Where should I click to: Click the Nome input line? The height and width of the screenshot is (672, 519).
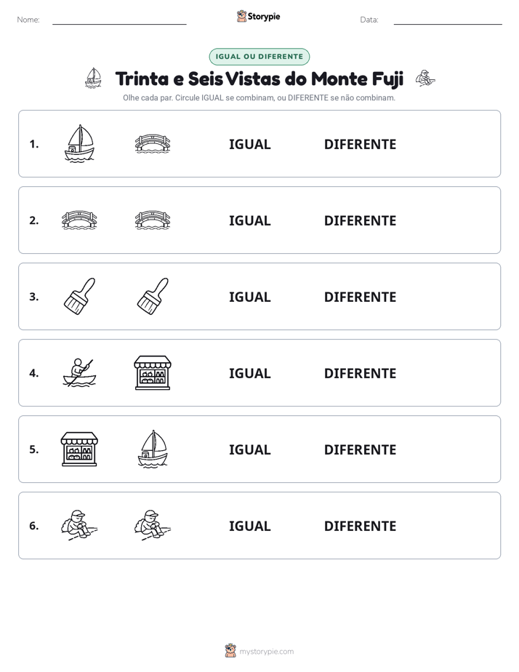point(119,20)
